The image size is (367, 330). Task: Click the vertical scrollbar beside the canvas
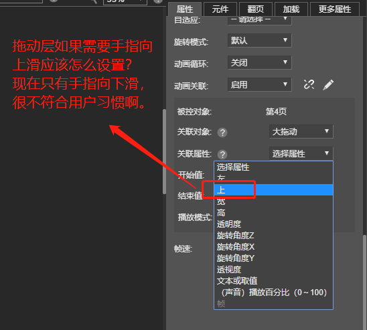click(x=164, y=151)
